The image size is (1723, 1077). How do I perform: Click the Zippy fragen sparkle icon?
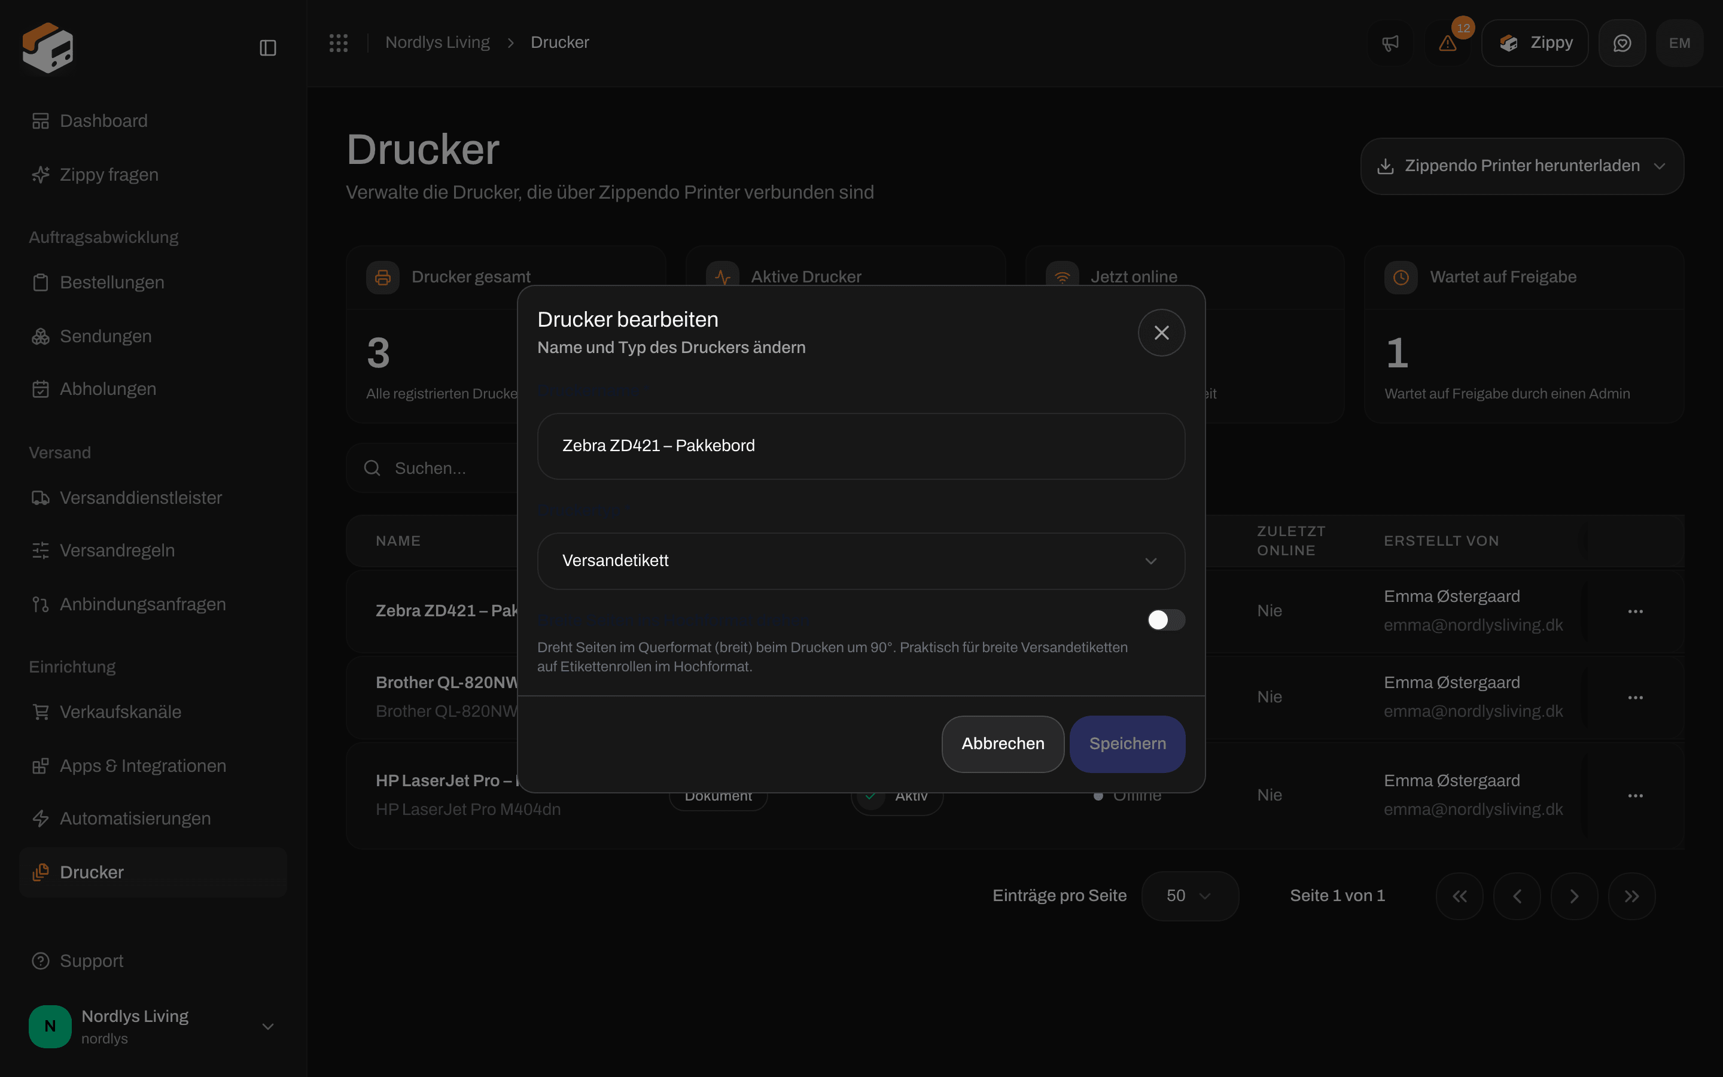pyautogui.click(x=41, y=175)
